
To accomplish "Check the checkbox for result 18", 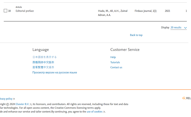I will tap(5, 11).
